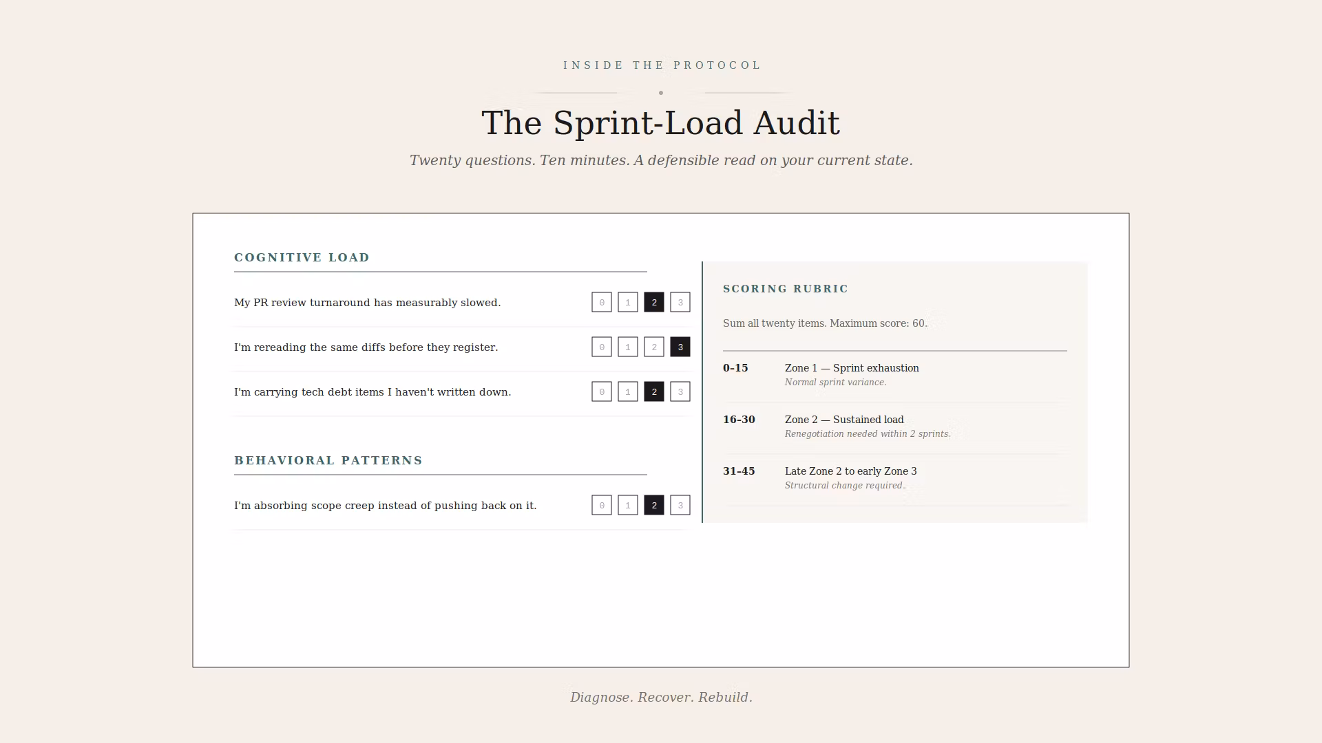Rate scope creep absorption as 1
The width and height of the screenshot is (1322, 743).
(x=627, y=505)
